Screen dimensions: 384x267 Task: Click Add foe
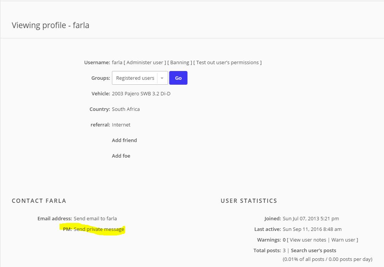click(x=121, y=156)
